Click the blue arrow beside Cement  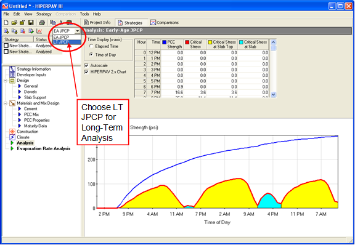point(20,109)
